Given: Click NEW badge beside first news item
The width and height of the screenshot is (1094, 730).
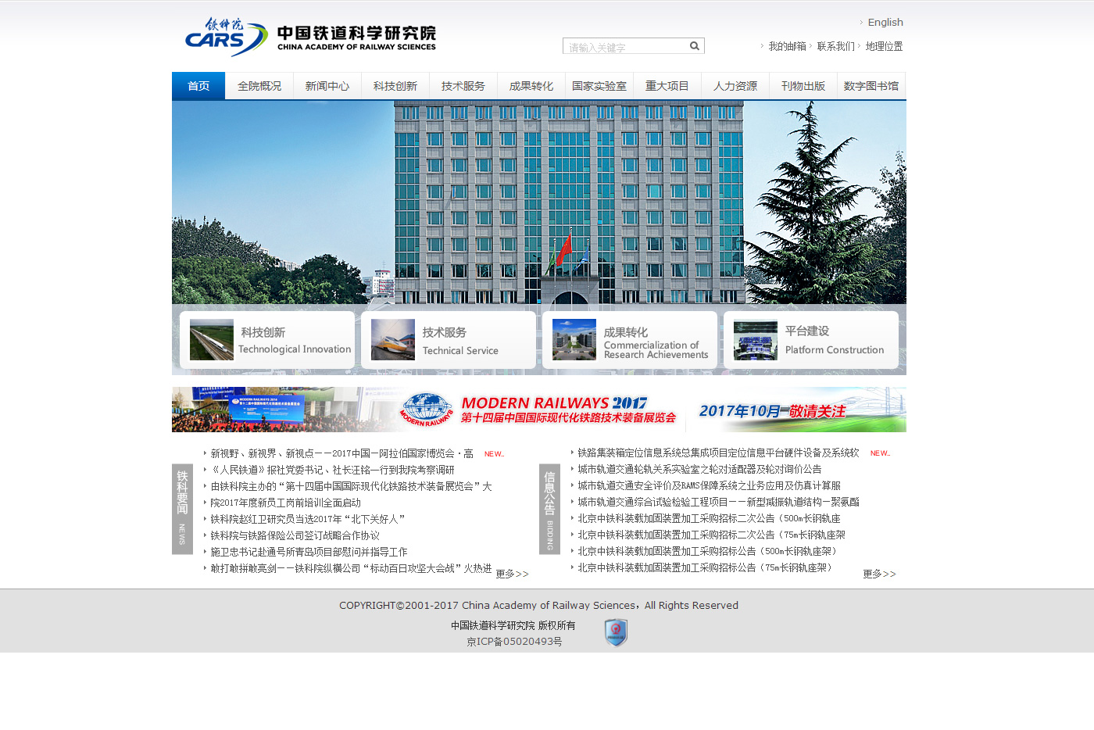Looking at the screenshot, I should [494, 454].
